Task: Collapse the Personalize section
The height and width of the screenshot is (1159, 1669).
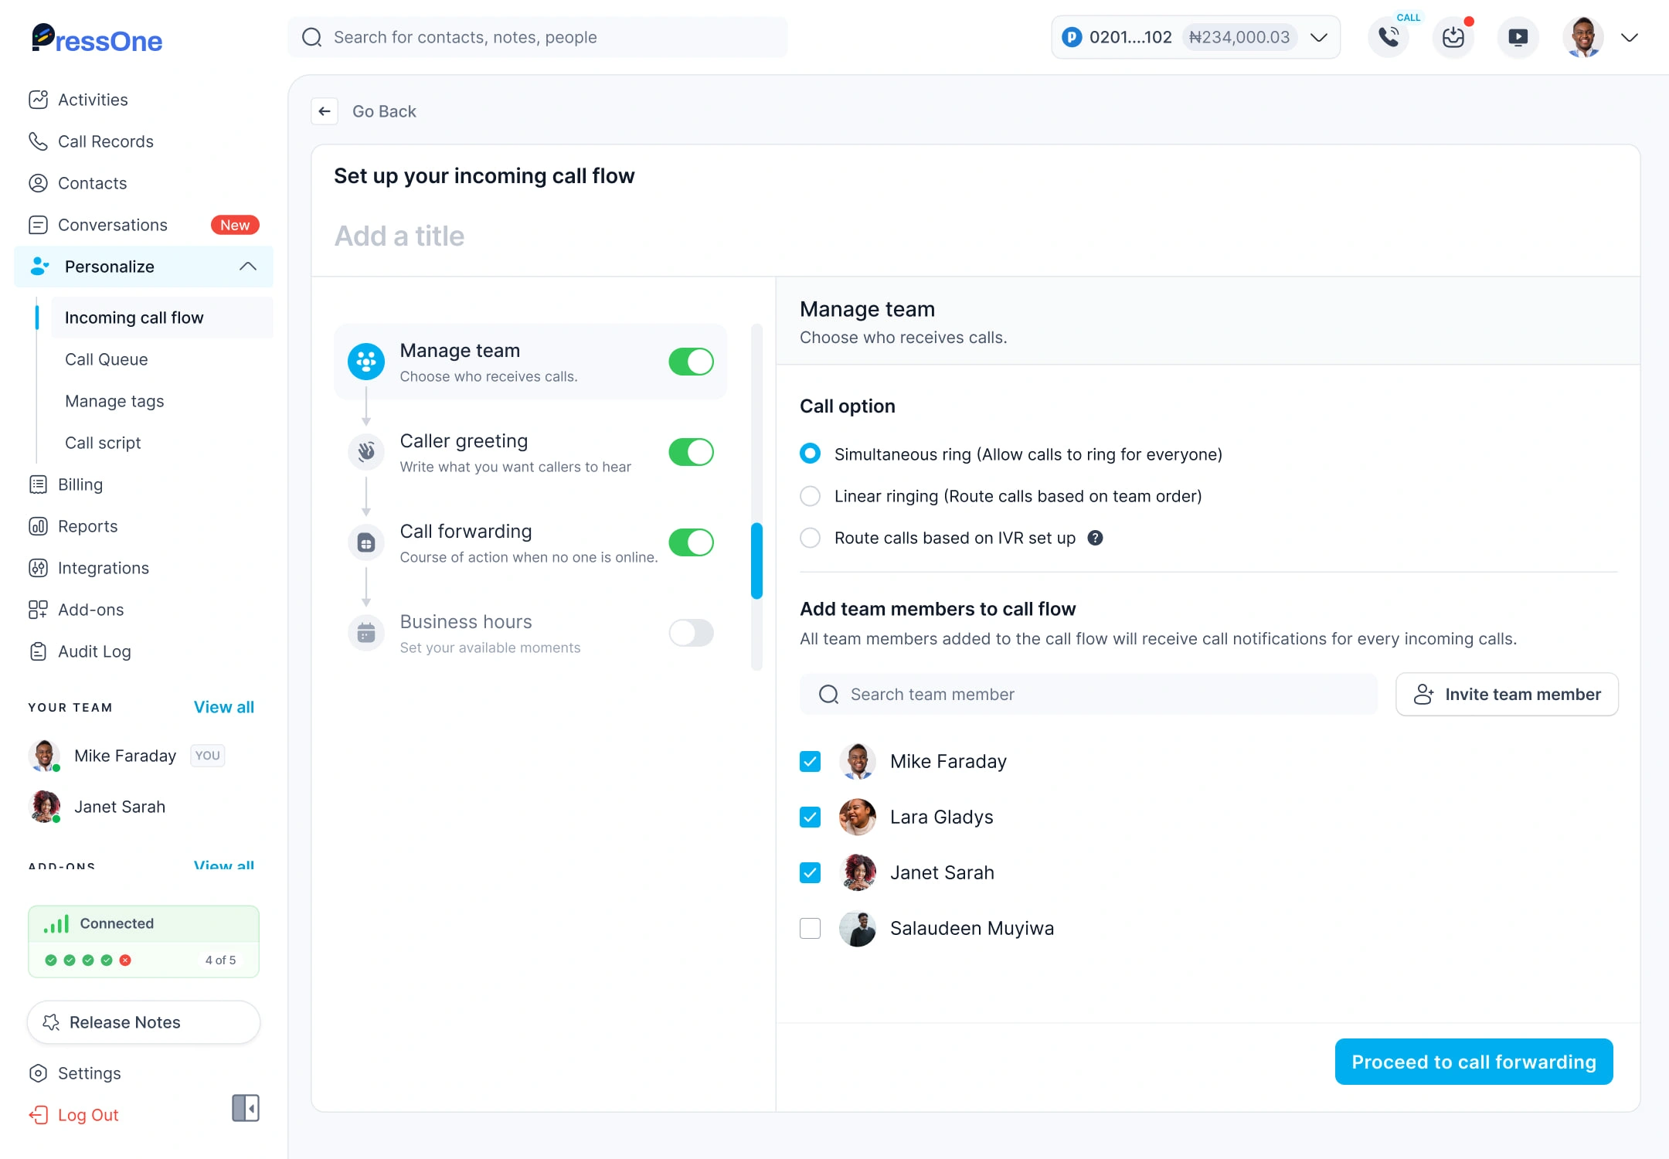Action: [248, 266]
